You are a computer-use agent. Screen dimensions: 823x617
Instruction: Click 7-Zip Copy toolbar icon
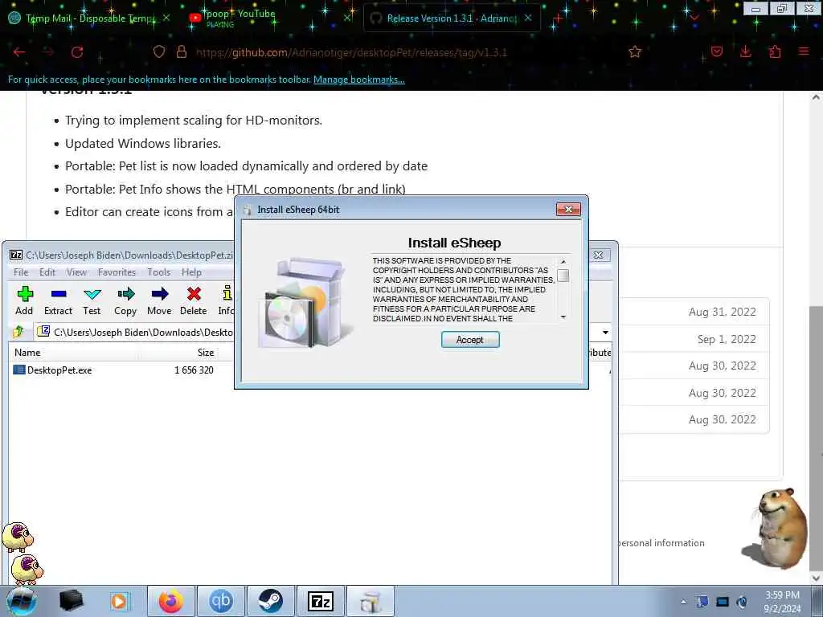tap(125, 300)
